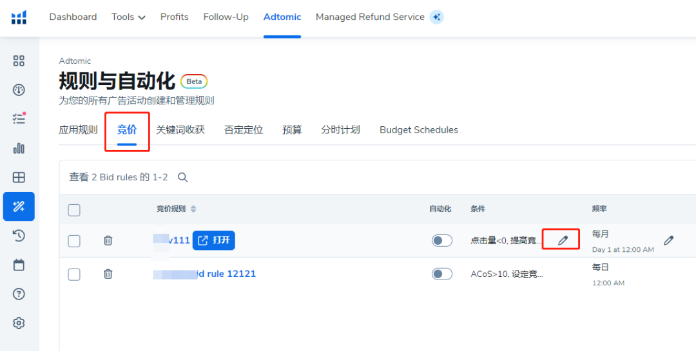This screenshot has width=696, height=351.
Task: Delete the v111 bid rule with trash icon
Action: pyautogui.click(x=108, y=240)
